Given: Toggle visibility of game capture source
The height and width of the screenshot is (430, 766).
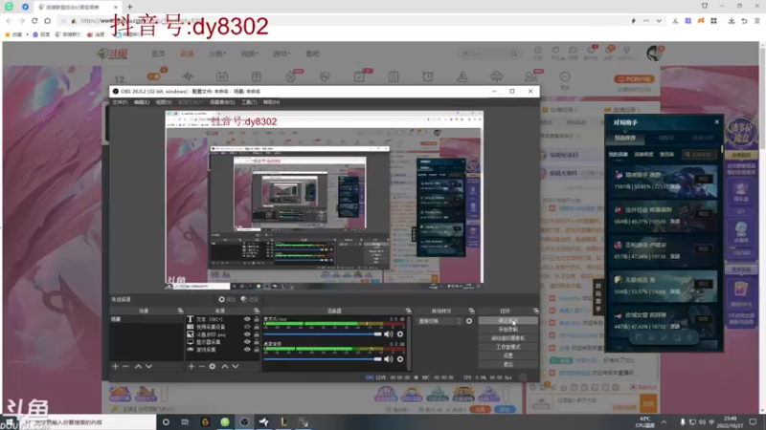Looking at the screenshot, I should click(247, 349).
